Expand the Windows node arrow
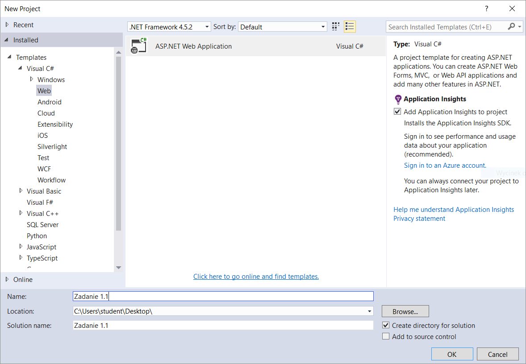Image resolution: width=526 pixels, height=364 pixels. tap(32, 79)
